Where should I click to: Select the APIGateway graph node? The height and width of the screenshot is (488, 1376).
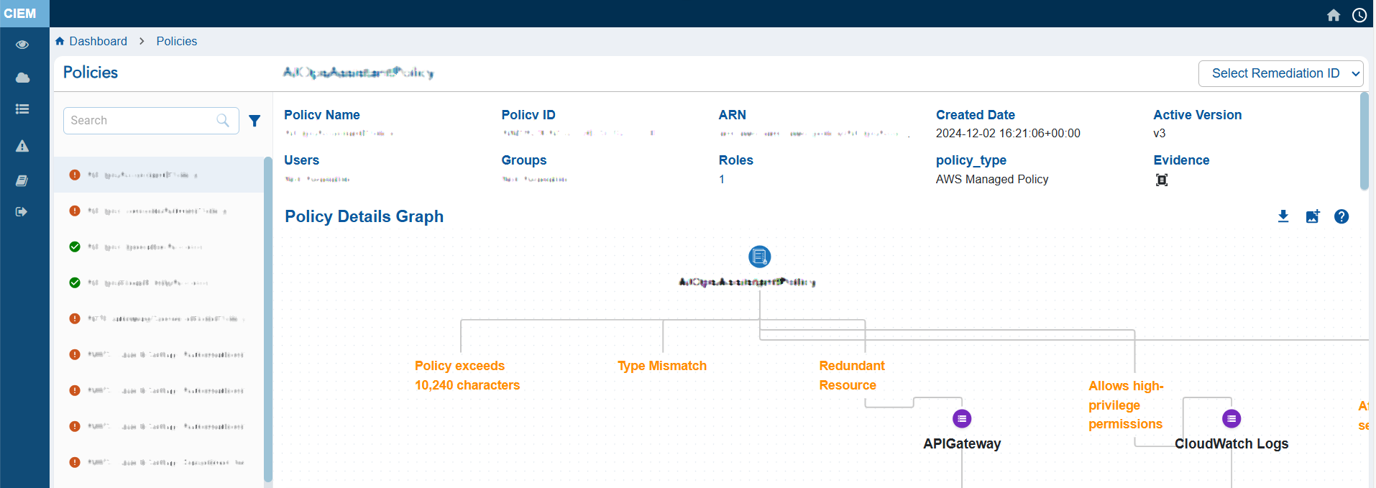point(962,418)
